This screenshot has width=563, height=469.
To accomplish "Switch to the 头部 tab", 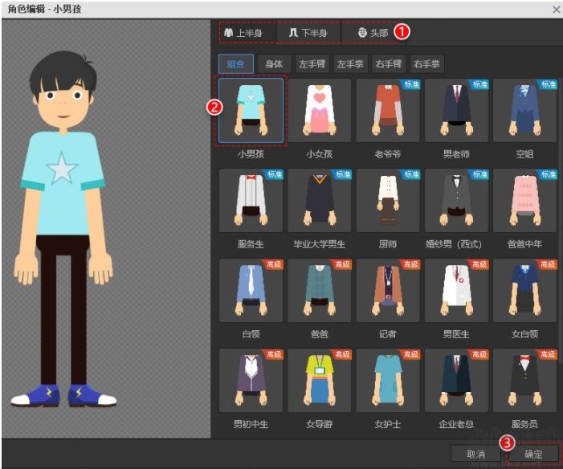I will [x=373, y=33].
